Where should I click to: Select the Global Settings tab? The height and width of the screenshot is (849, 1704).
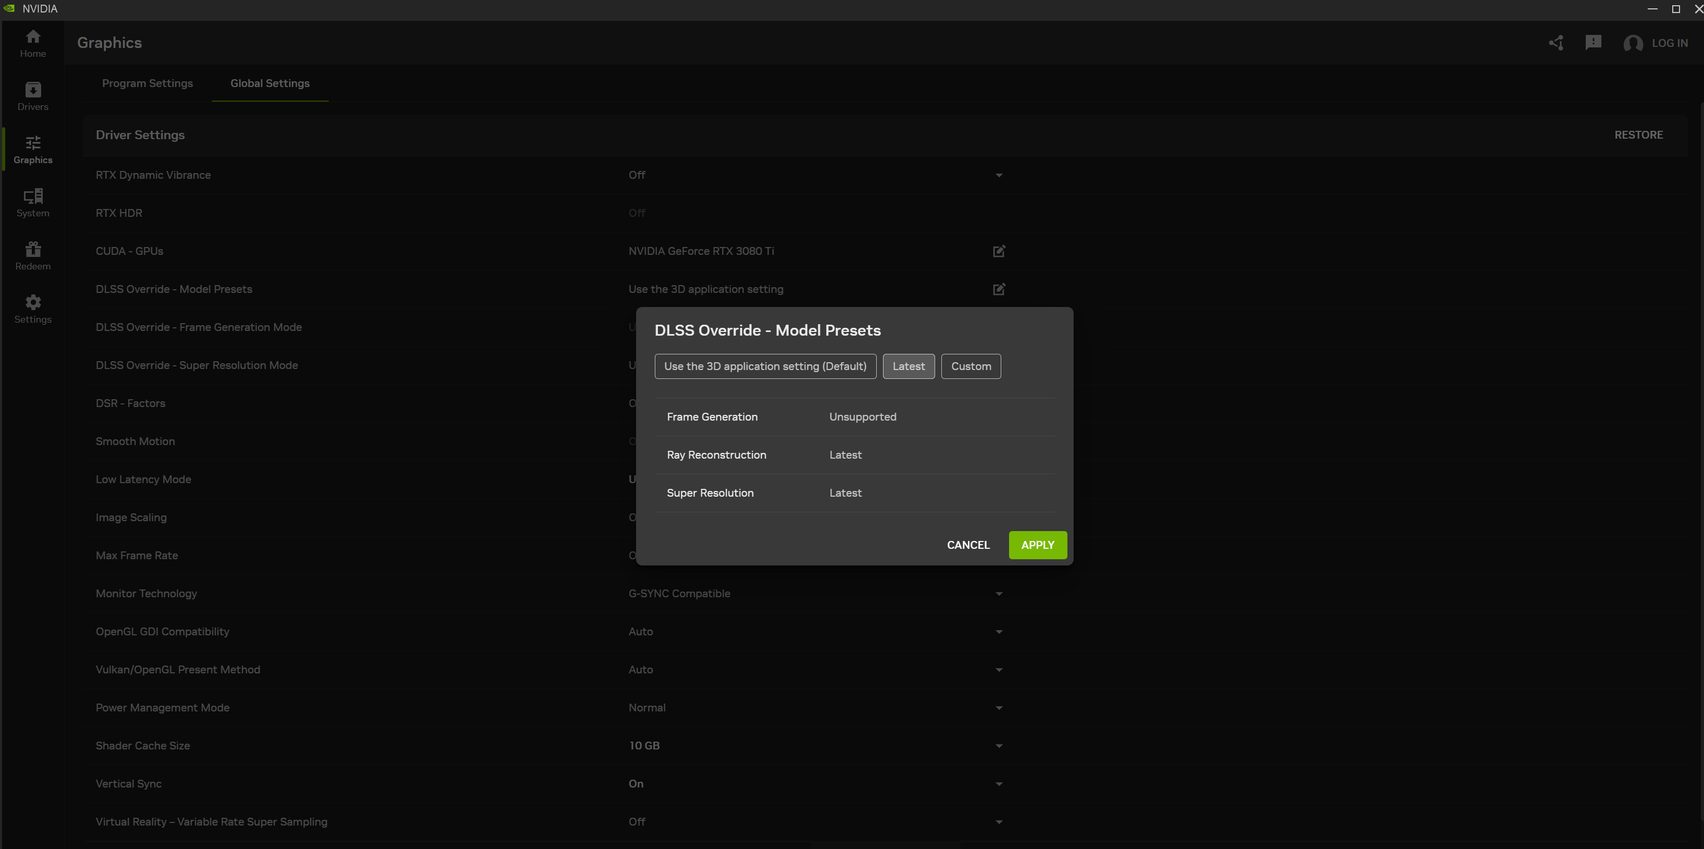[x=270, y=83]
